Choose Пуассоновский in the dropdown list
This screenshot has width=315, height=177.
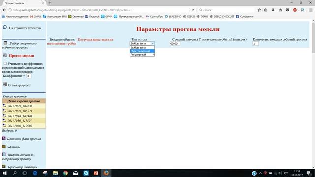click(142, 51)
